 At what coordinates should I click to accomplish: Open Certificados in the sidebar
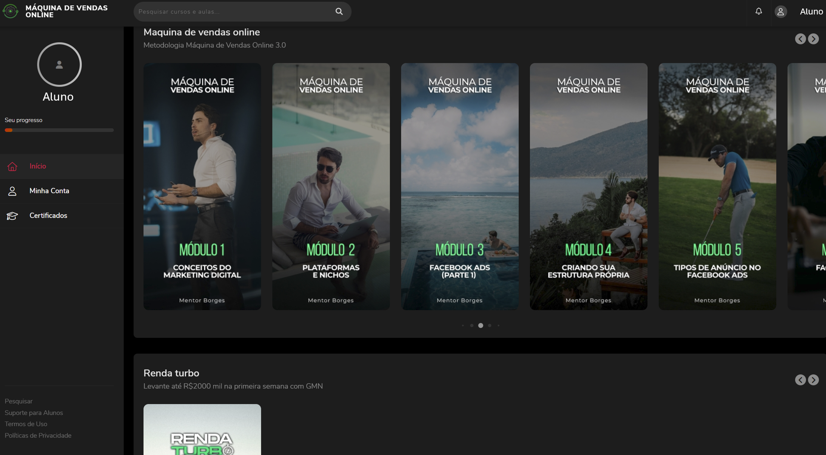[x=48, y=216]
